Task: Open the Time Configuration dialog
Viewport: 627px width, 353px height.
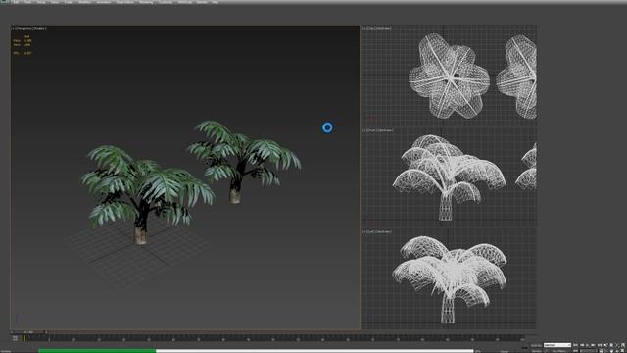Action: pos(601,351)
